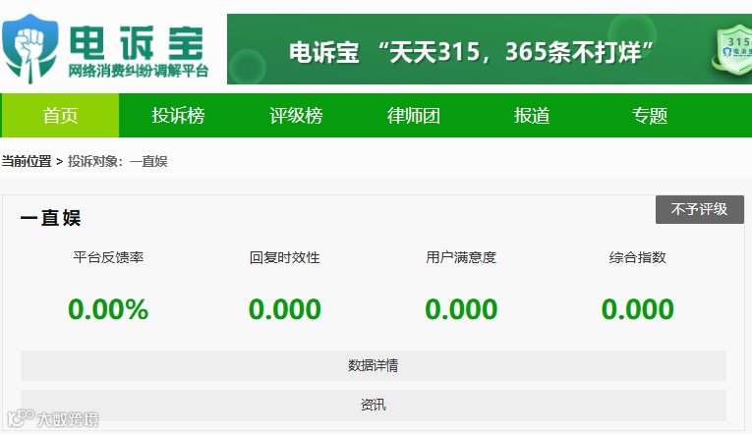Click the 电诉宝 shield logo icon
This screenshot has height=434, width=752.
coord(29,49)
